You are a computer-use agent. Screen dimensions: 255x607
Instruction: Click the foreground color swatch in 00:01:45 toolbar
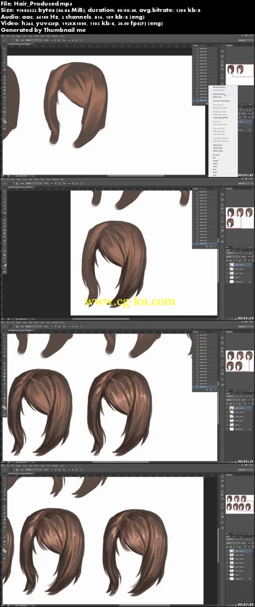pyautogui.click(x=3, y=120)
